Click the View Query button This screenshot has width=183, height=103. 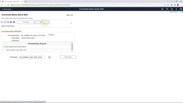68,57
